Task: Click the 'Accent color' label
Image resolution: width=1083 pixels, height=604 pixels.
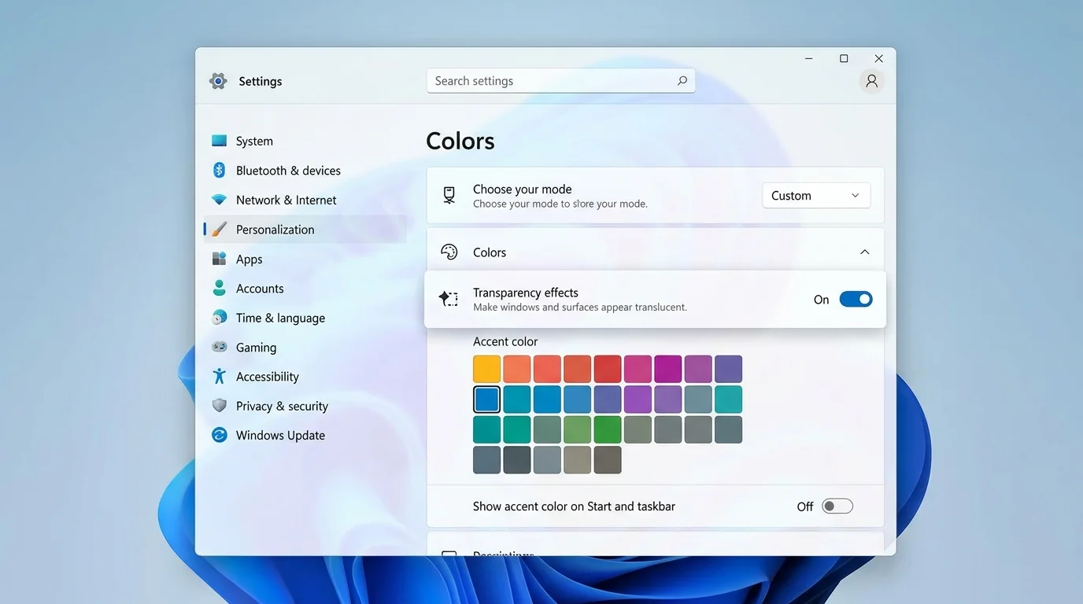Action: tap(505, 341)
